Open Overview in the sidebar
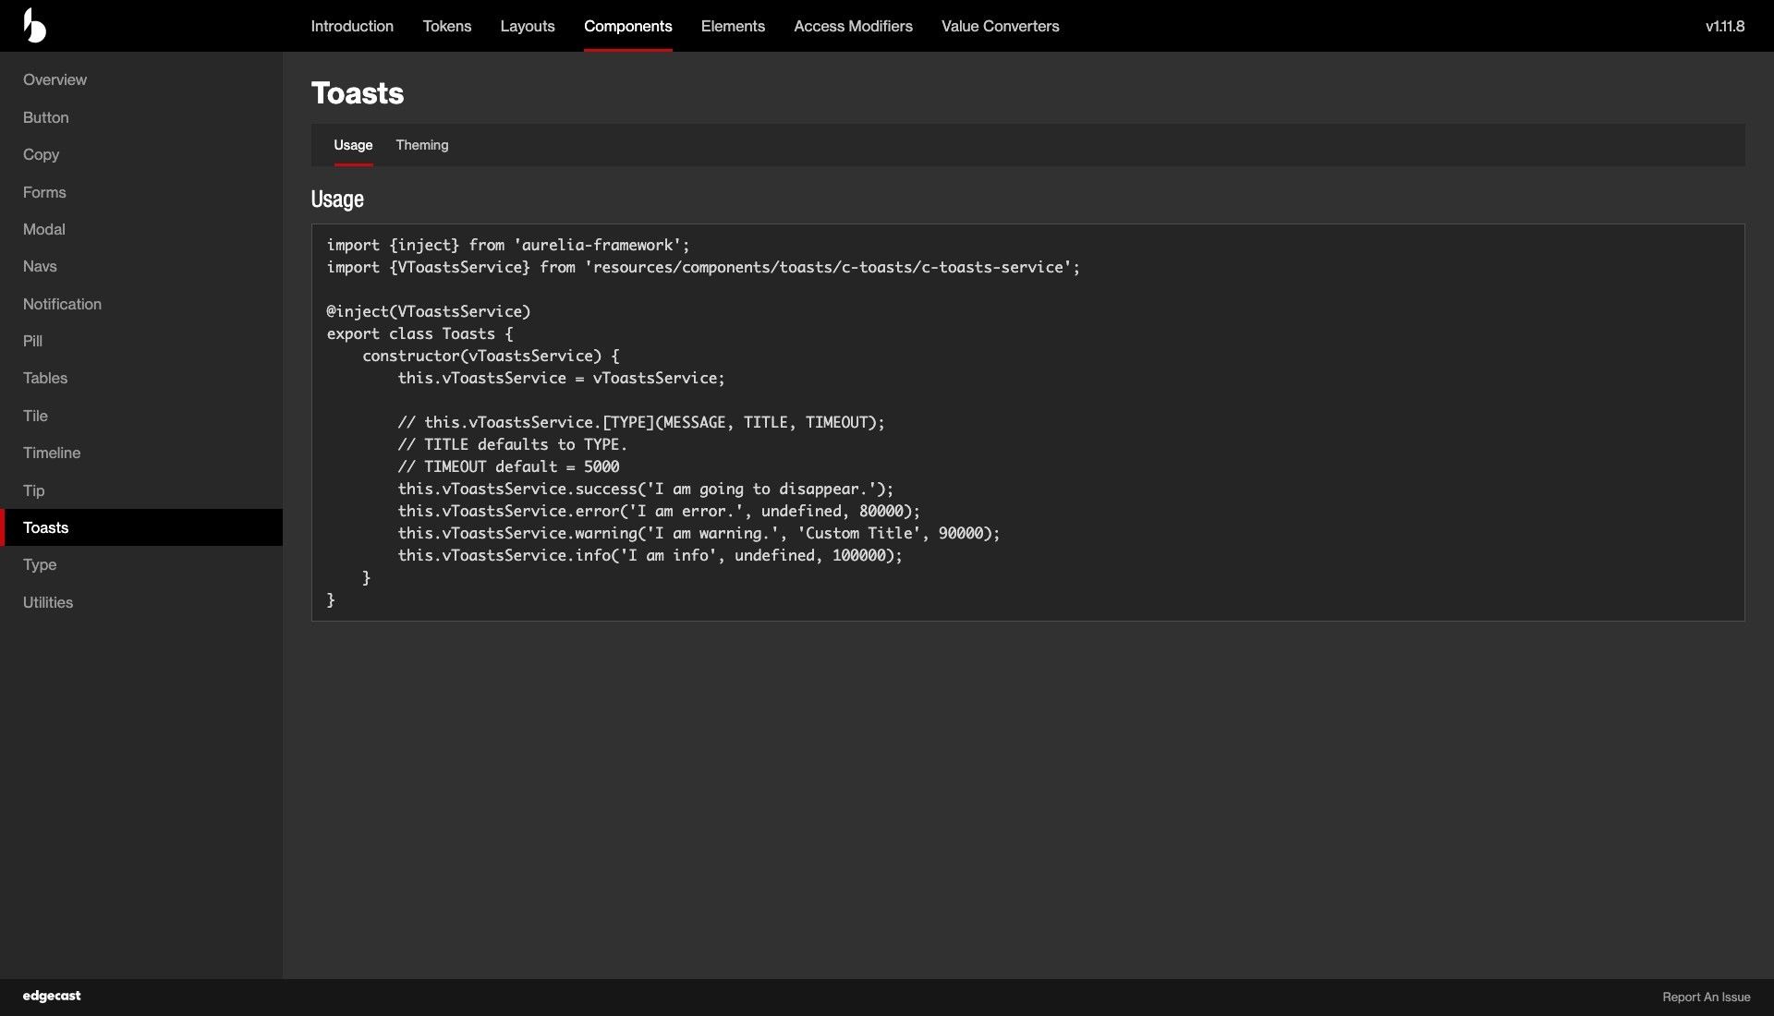This screenshot has width=1774, height=1016. (141, 79)
